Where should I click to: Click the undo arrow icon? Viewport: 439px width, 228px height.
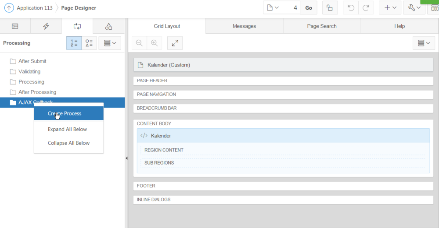click(351, 8)
